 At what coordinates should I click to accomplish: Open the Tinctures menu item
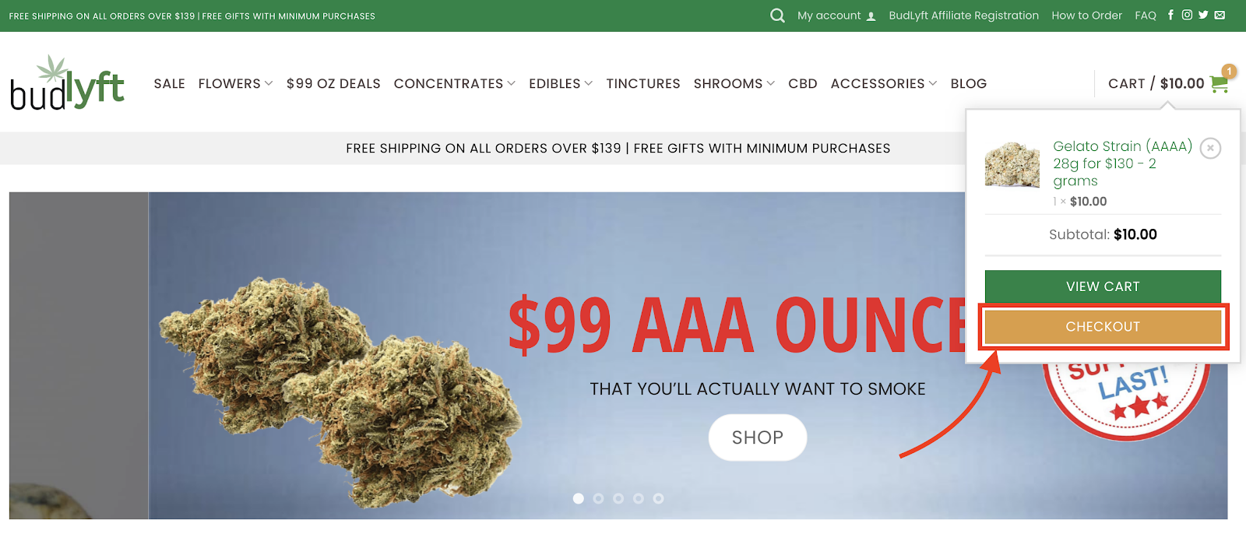[643, 83]
